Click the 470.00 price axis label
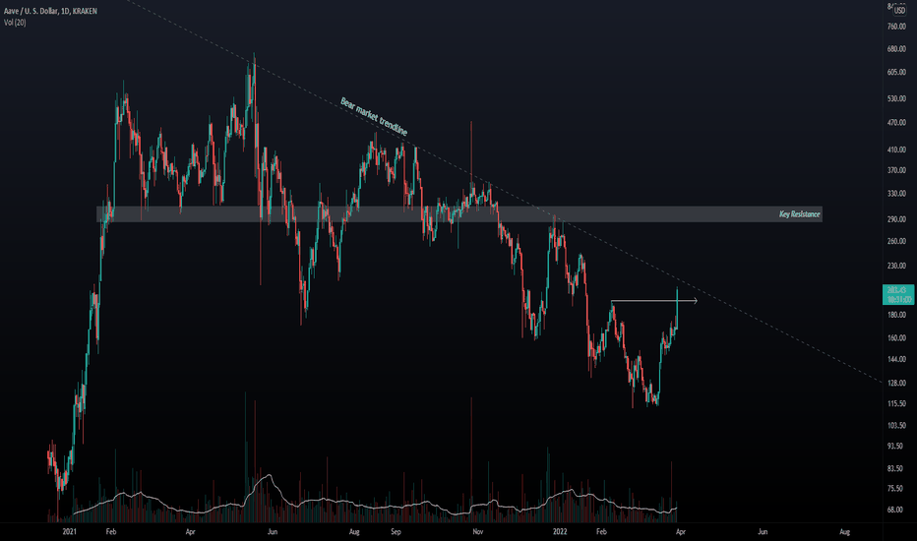The image size is (917, 541). click(x=896, y=123)
